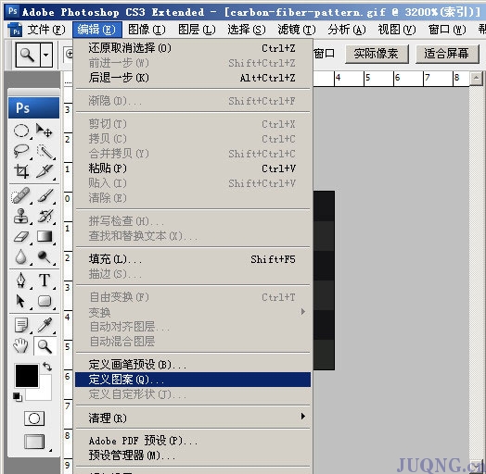Choose 还原取消选择(O) from Edit menu
The image size is (486, 474).
[x=193, y=48]
